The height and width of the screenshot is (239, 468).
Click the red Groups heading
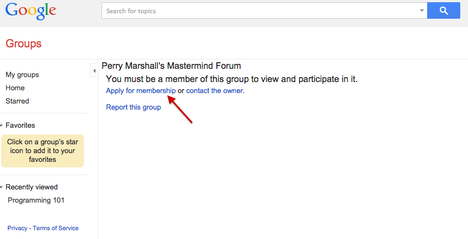pos(23,44)
